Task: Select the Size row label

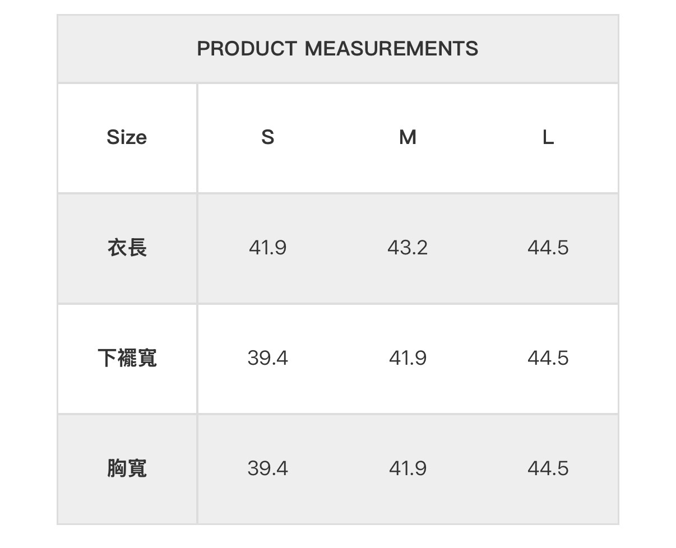Action: [x=127, y=137]
